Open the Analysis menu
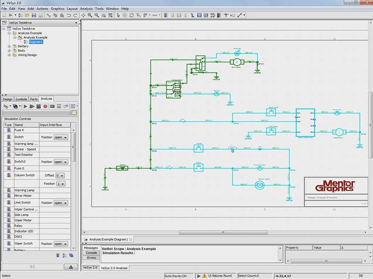 pos(86,8)
